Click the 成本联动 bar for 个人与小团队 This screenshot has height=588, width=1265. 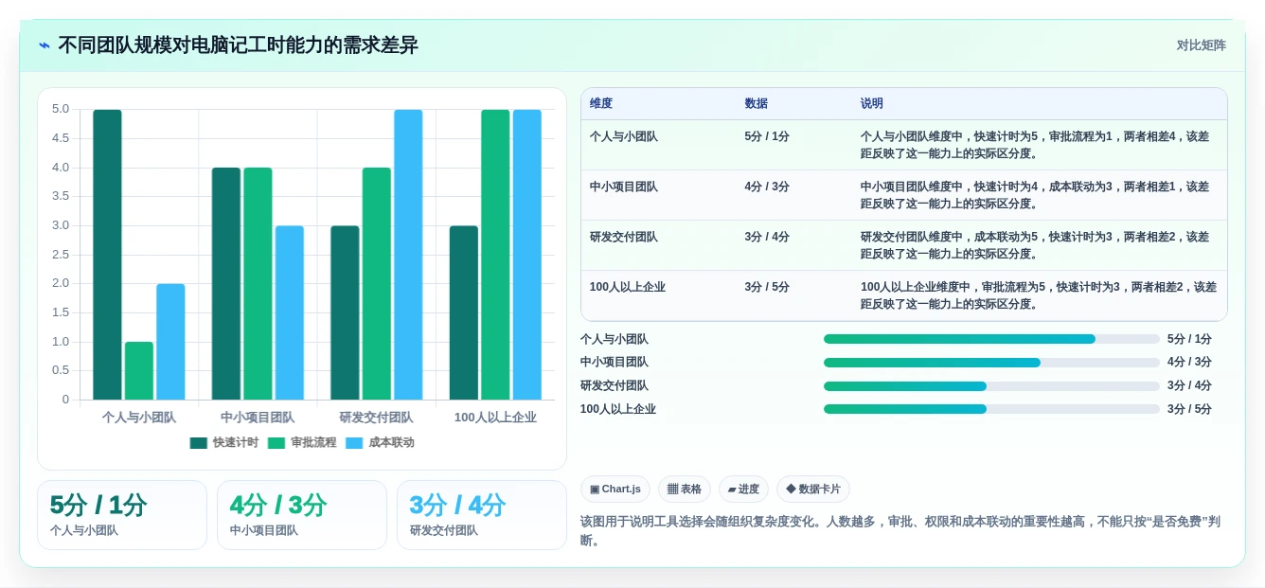coord(170,342)
